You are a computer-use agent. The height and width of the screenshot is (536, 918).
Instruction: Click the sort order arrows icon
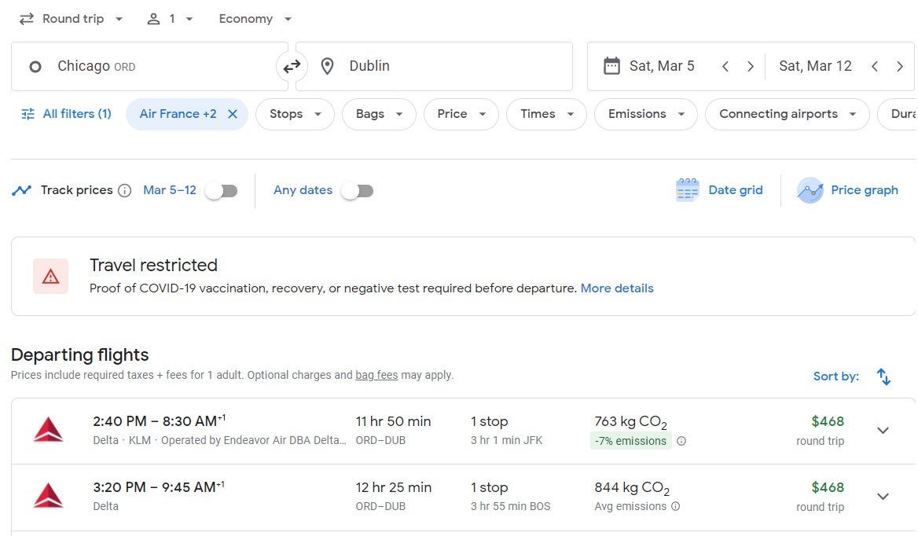point(883,376)
